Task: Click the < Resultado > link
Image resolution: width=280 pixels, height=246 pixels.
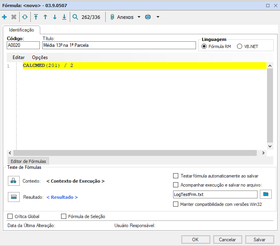Action: pos(62,197)
